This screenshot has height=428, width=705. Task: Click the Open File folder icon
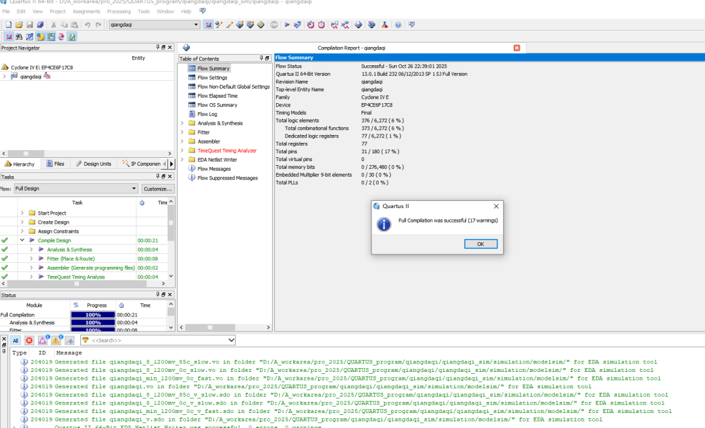[x=19, y=25]
